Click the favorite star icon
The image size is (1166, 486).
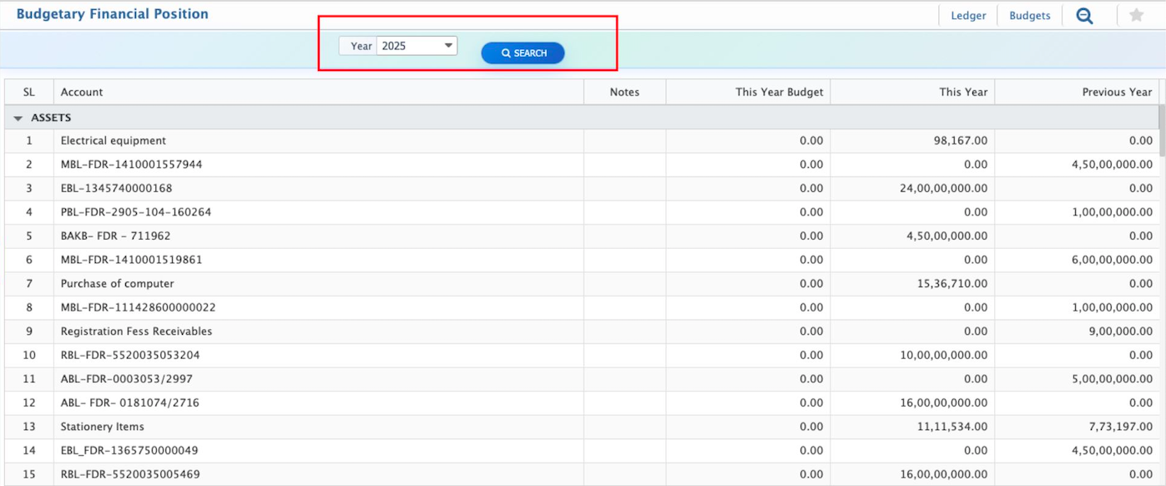click(x=1136, y=16)
